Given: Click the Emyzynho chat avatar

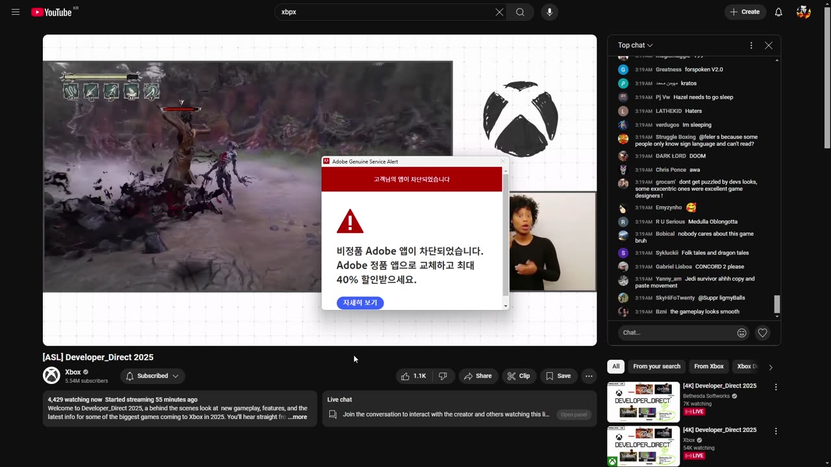Looking at the screenshot, I should coord(623,208).
